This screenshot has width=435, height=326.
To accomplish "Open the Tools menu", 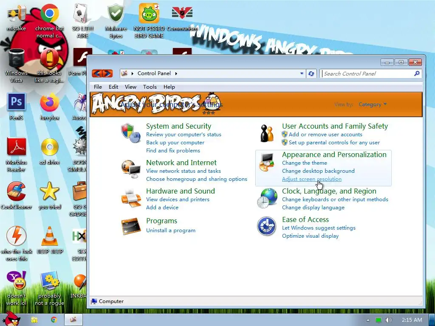I will click(150, 87).
